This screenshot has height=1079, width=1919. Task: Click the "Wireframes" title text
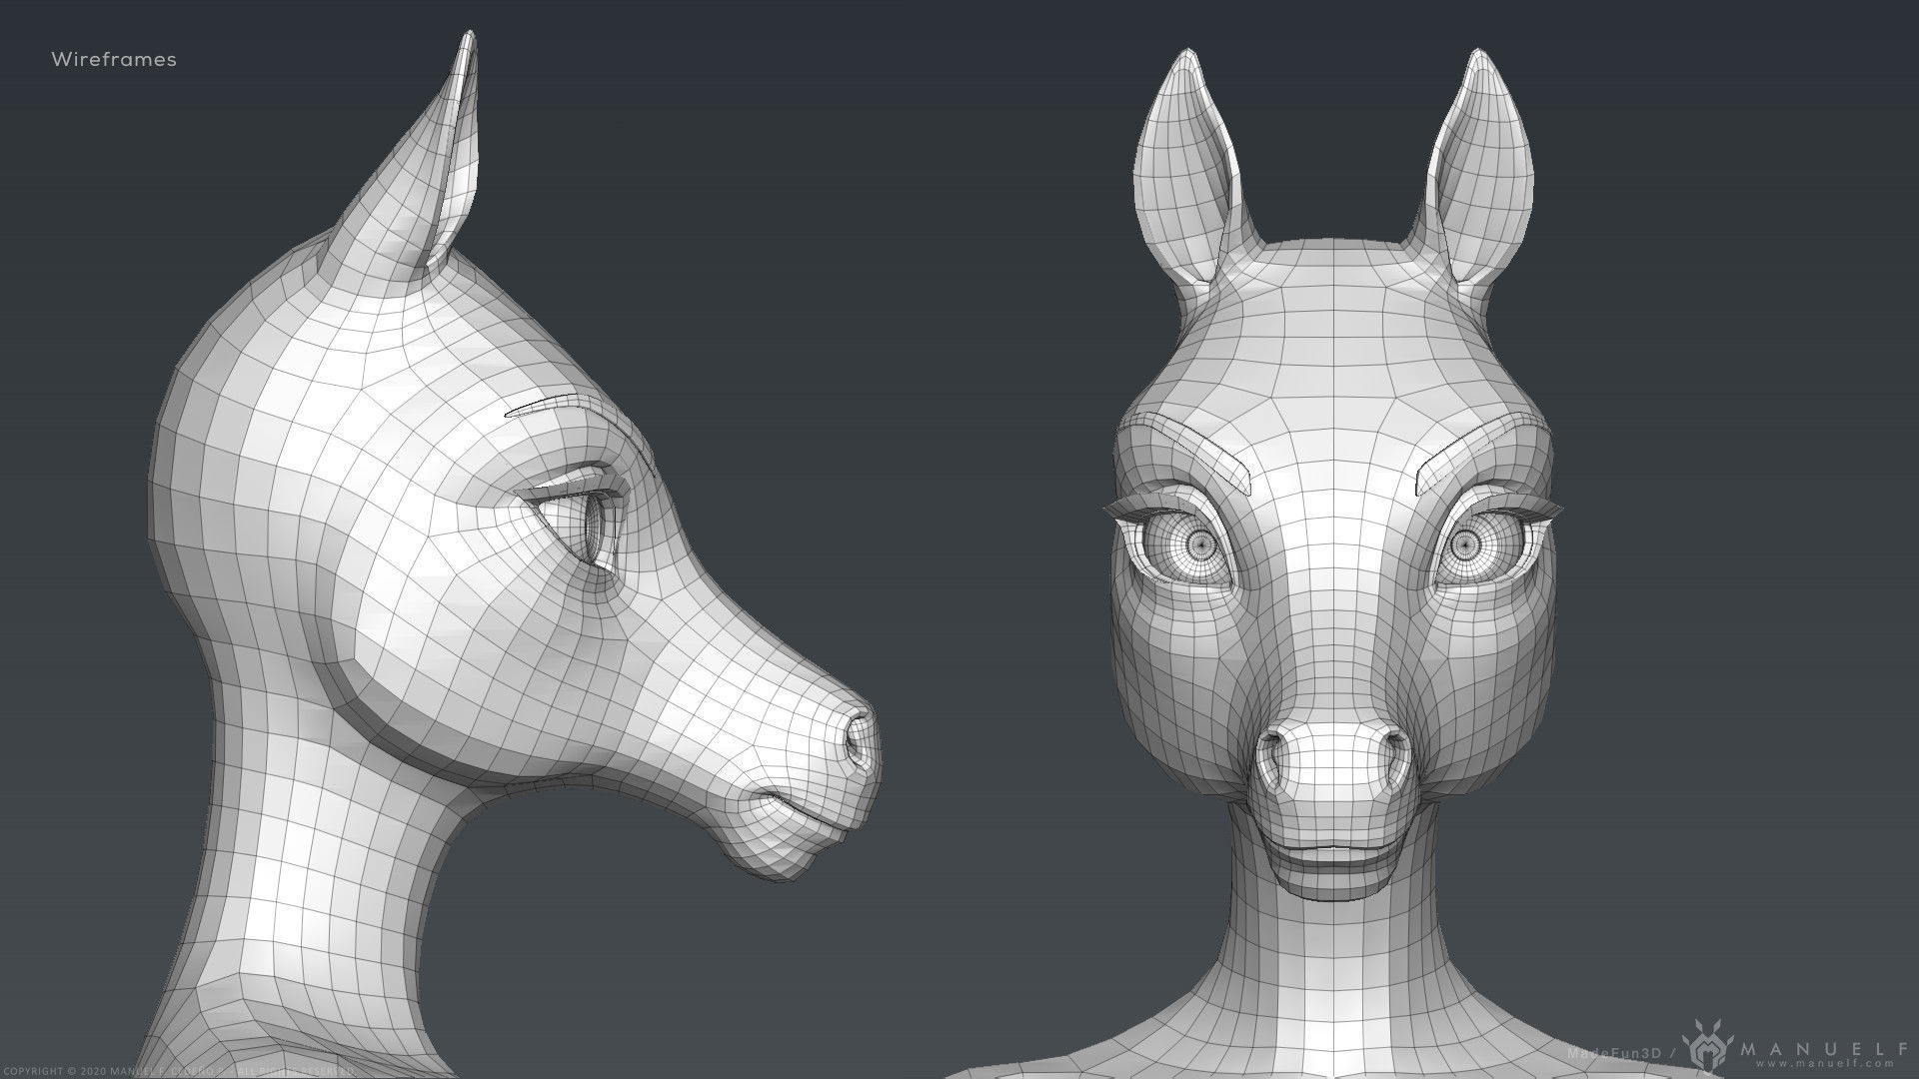pos(113,60)
